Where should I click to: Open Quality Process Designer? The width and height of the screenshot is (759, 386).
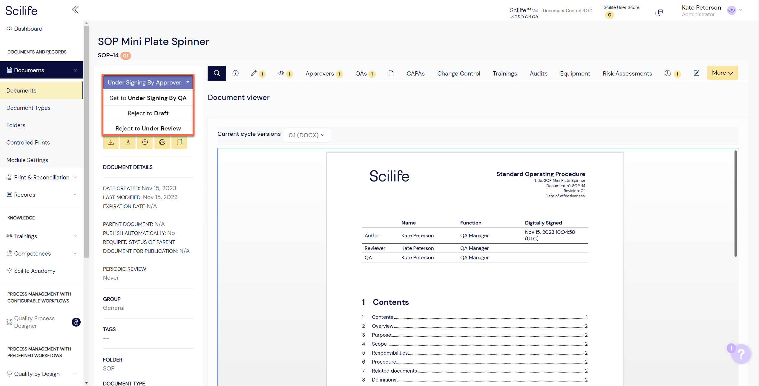34,322
